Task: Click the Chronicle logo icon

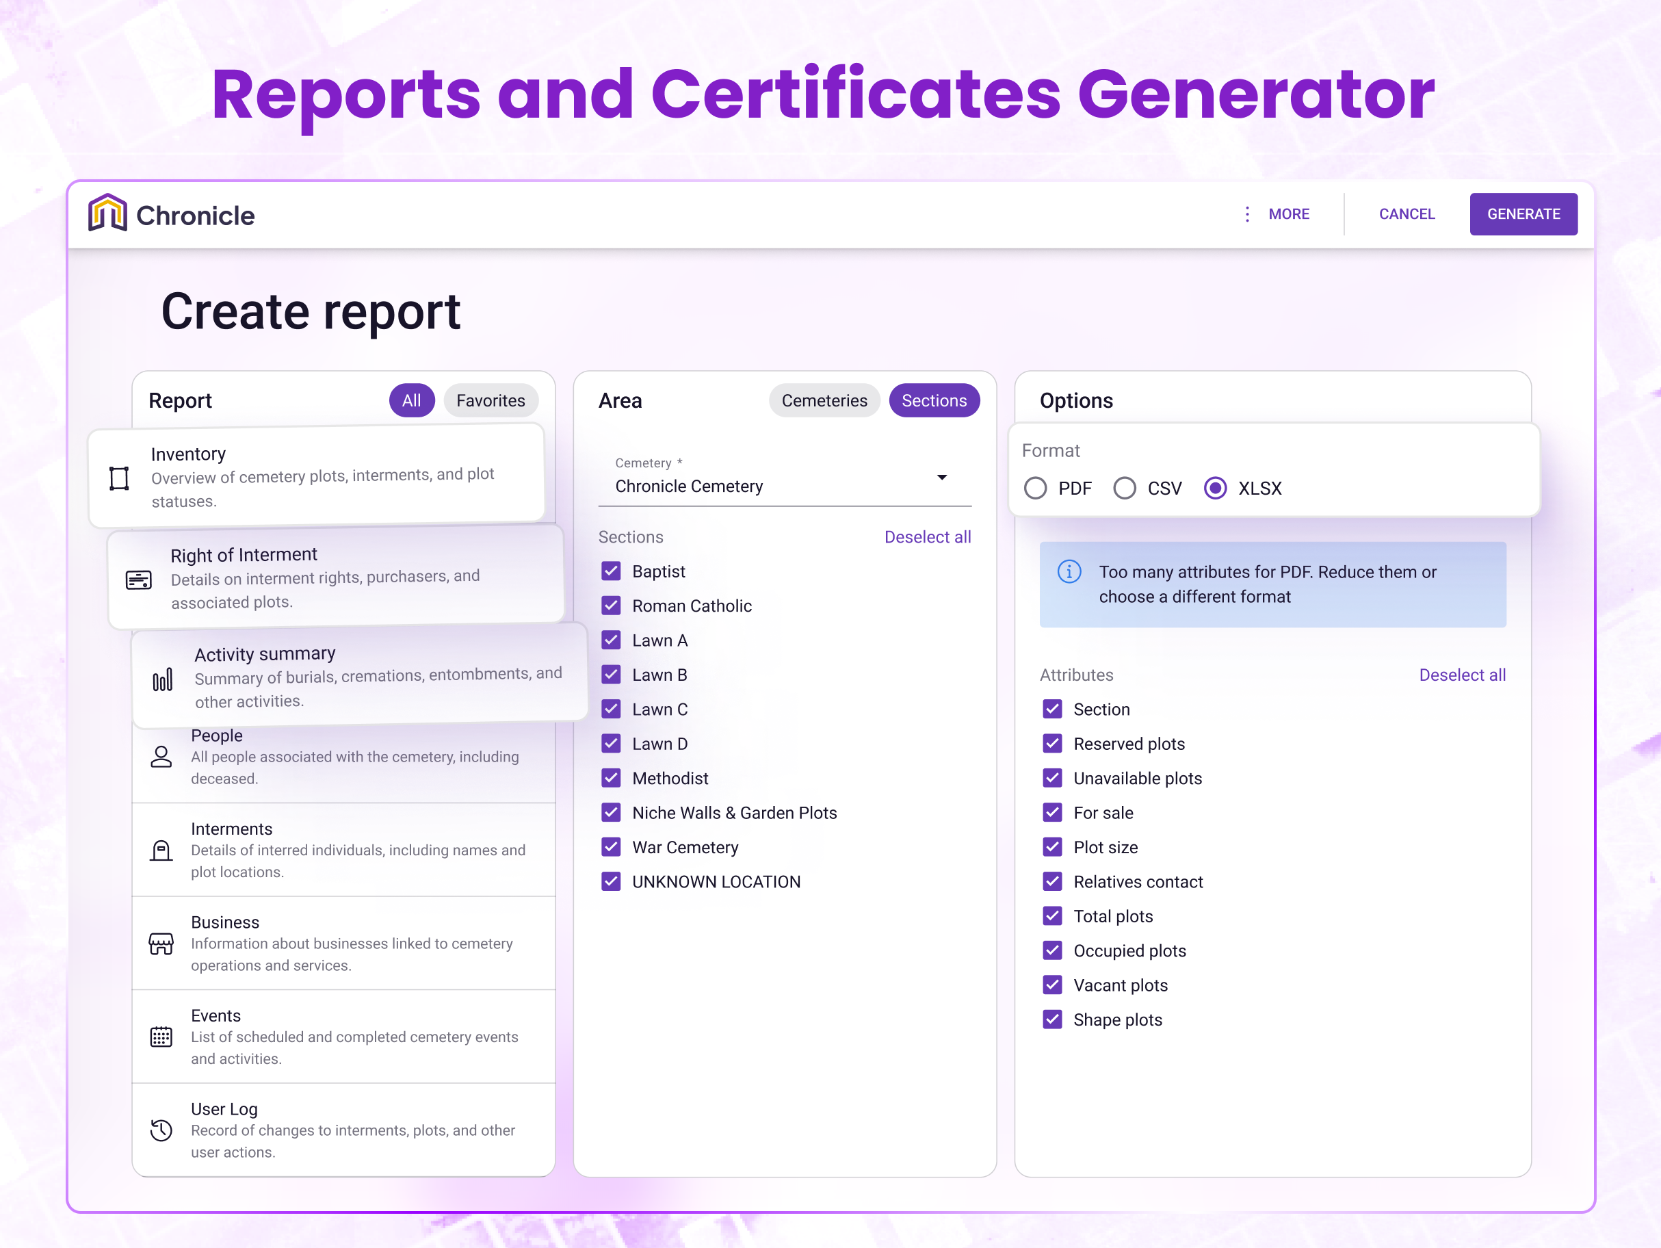Action: point(107,213)
